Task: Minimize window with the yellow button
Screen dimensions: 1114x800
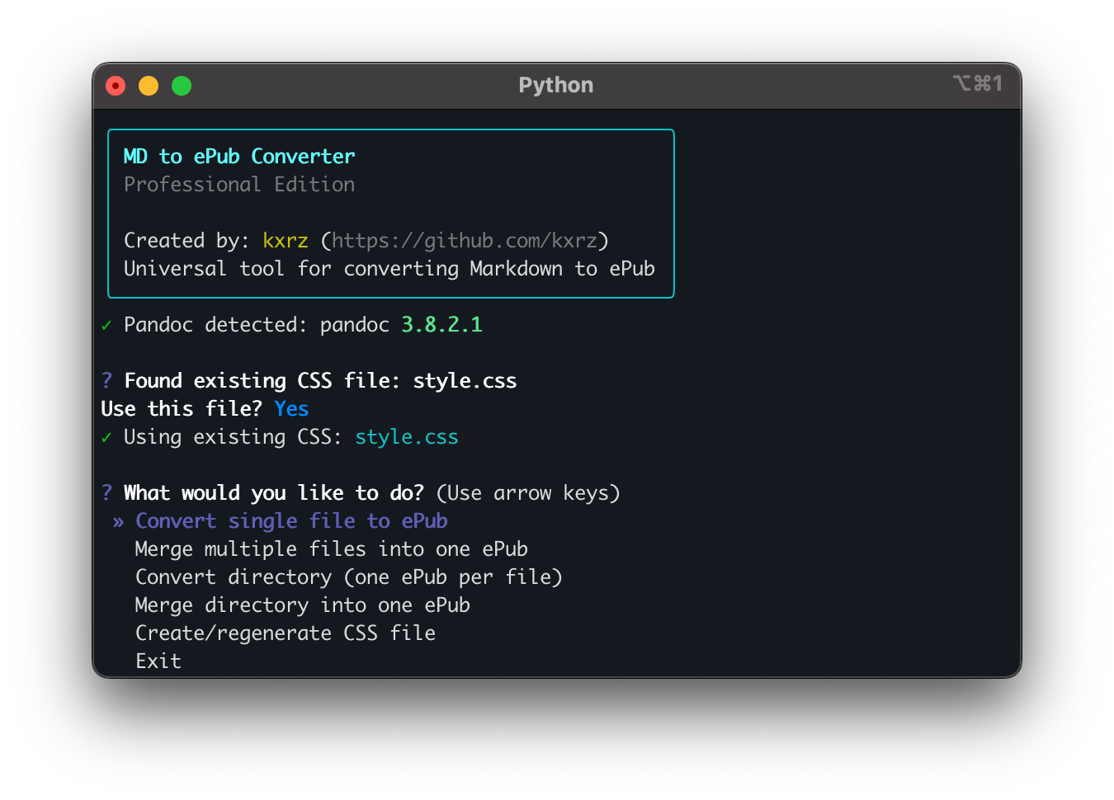Action: click(x=149, y=86)
